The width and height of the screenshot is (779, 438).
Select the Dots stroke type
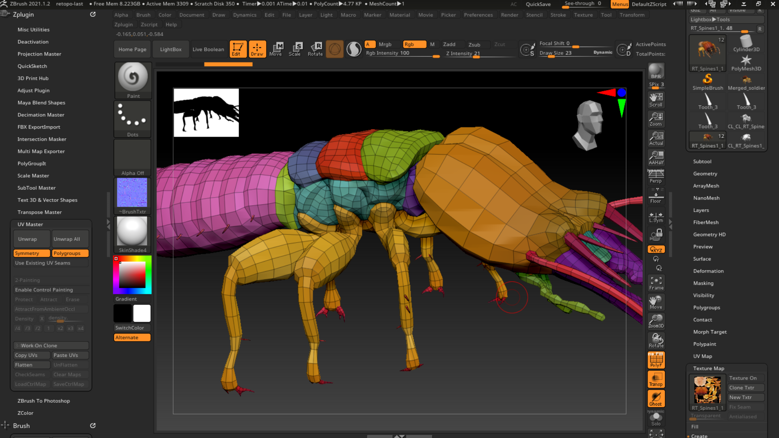[133, 118]
